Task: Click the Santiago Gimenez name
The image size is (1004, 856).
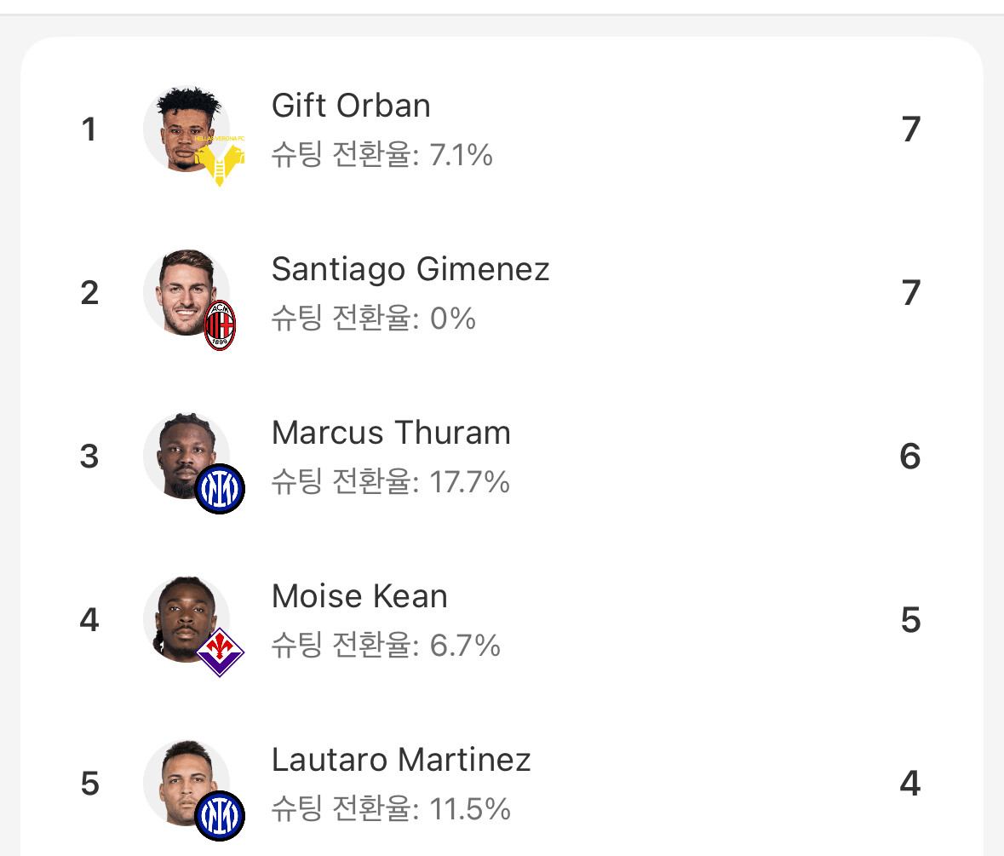Action: [x=410, y=269]
